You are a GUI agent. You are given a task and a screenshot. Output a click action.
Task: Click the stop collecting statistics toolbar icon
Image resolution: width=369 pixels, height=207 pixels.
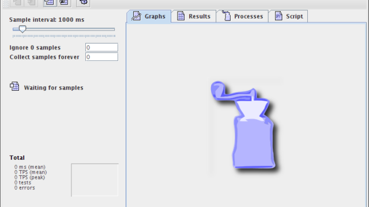[x=64, y=3]
